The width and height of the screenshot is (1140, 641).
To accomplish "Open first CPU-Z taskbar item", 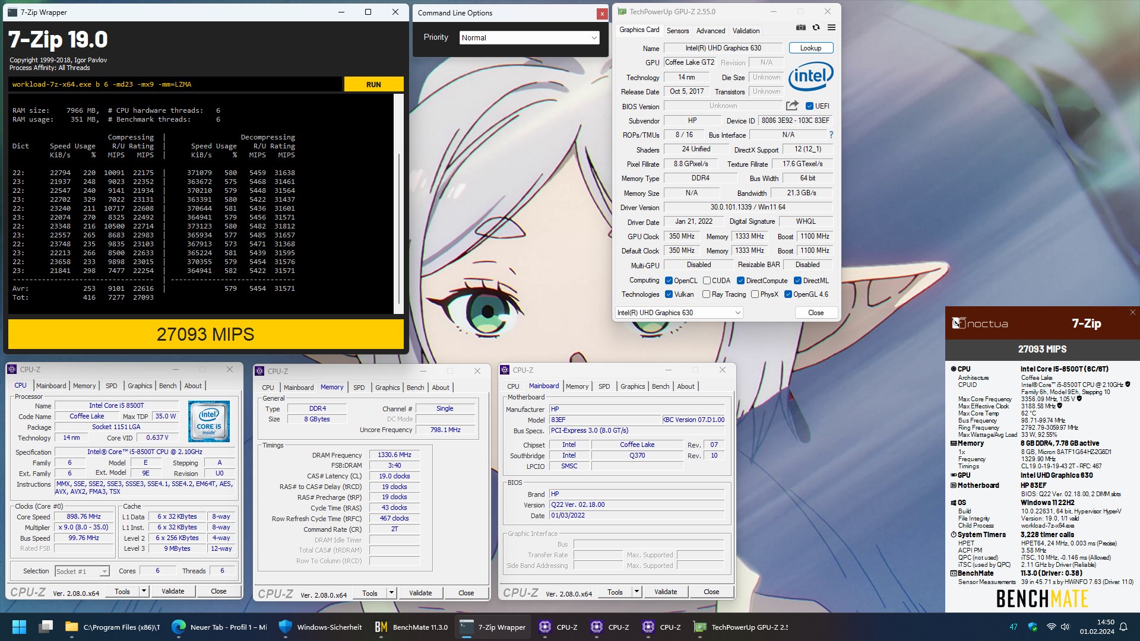I will pos(558,627).
